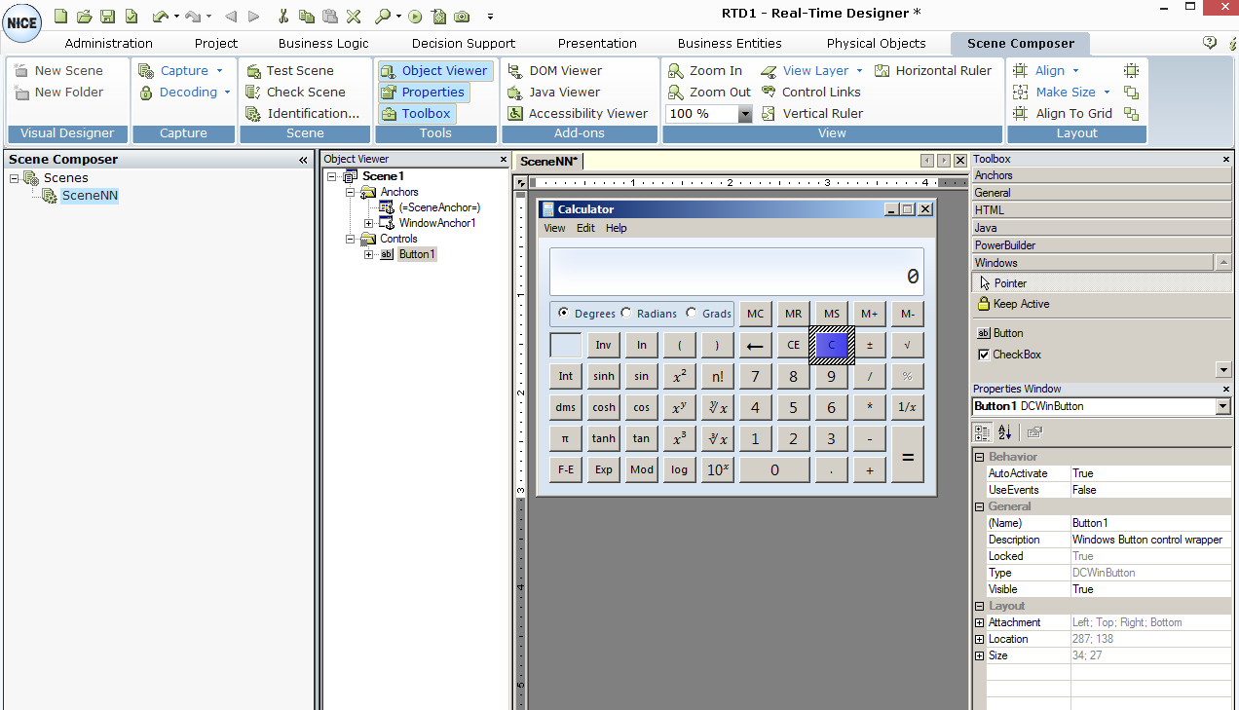
Task: Switch to Categorized view in Properties Window
Action: click(983, 432)
